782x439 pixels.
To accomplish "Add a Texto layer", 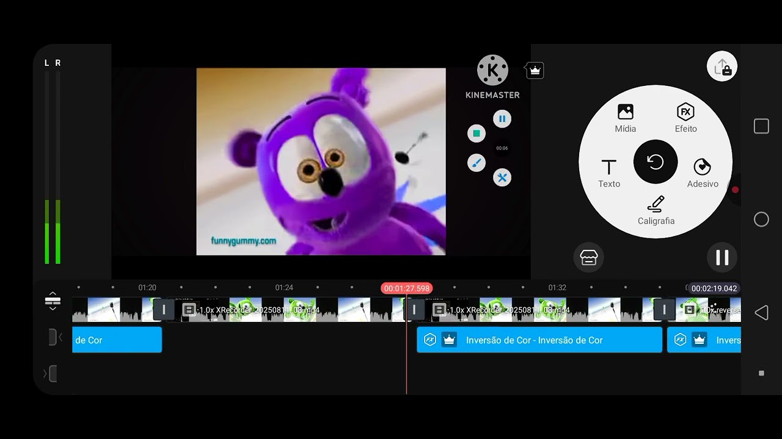I will point(609,173).
